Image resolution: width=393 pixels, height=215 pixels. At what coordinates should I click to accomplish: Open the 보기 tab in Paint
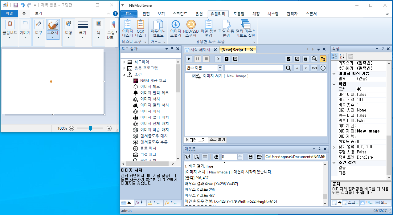38,14
